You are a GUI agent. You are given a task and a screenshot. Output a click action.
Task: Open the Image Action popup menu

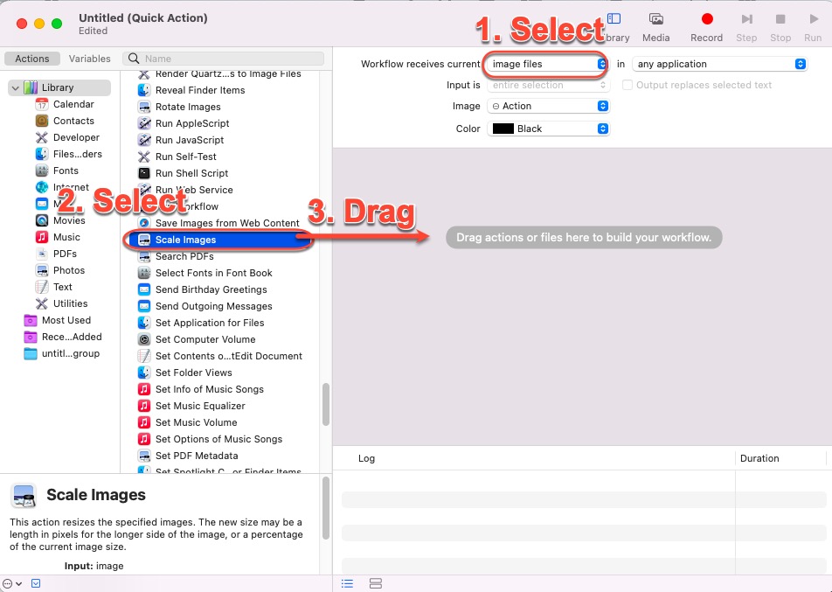[548, 105]
